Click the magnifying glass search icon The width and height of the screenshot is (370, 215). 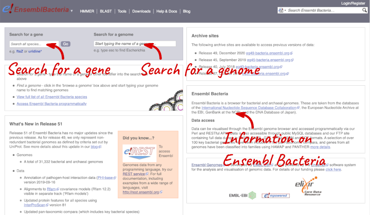364,10
